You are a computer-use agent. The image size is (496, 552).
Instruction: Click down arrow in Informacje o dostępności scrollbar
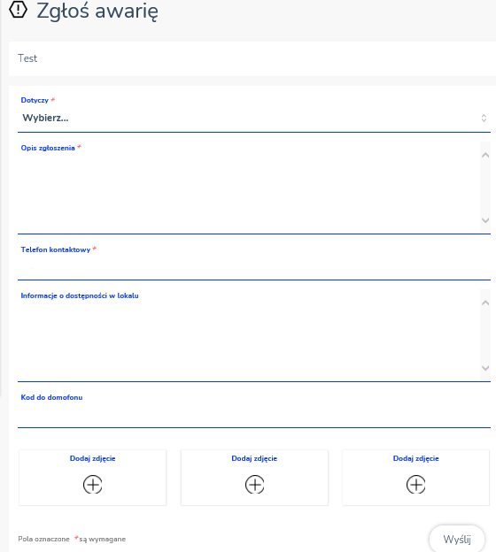pyautogui.click(x=485, y=368)
